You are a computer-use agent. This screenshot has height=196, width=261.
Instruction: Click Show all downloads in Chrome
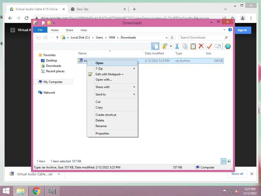237,174
